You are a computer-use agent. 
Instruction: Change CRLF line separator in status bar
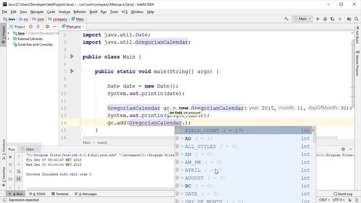coord(324,200)
